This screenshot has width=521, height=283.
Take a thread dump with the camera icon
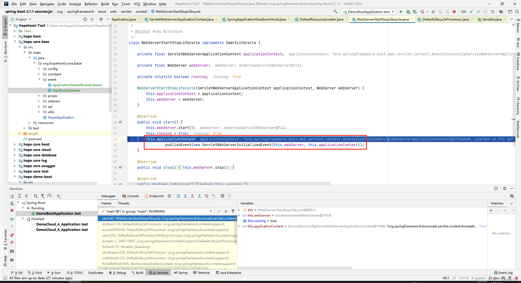coord(12,251)
